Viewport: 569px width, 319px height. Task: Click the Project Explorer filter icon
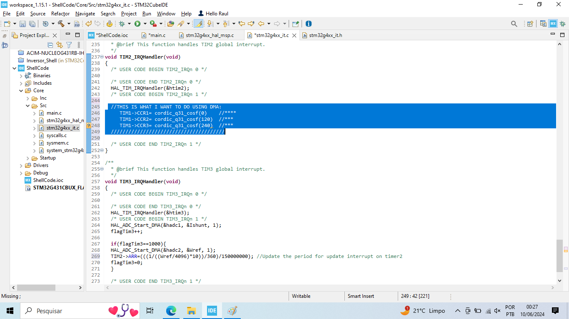point(69,45)
